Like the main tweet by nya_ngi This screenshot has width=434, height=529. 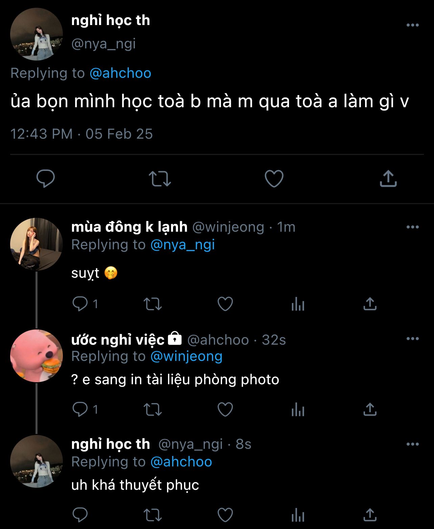click(274, 179)
